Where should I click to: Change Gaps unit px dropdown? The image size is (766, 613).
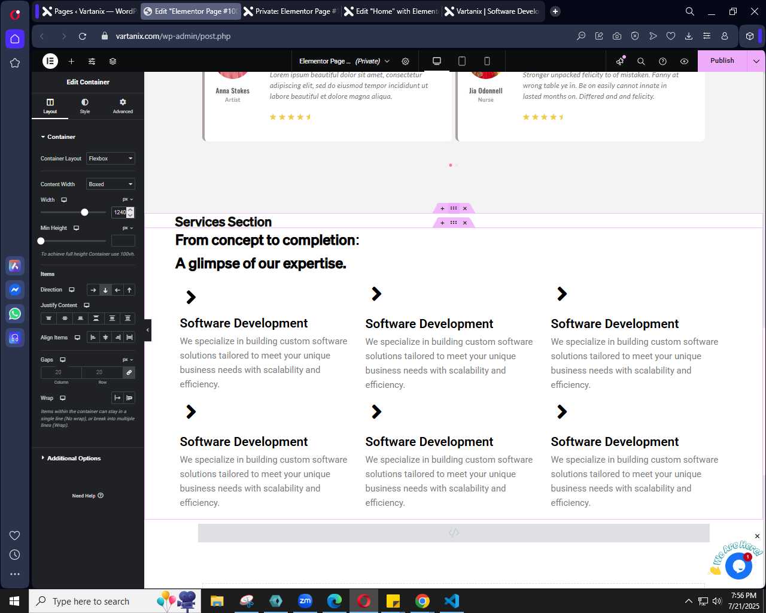pyautogui.click(x=128, y=360)
